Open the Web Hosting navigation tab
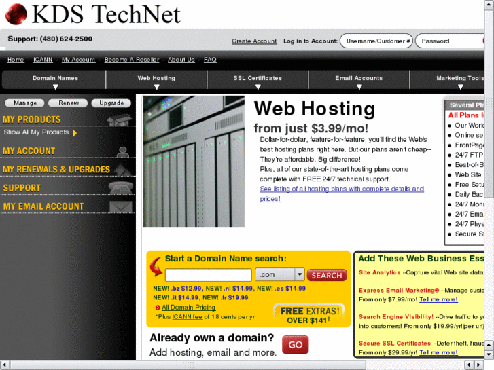 pyautogui.click(x=156, y=79)
